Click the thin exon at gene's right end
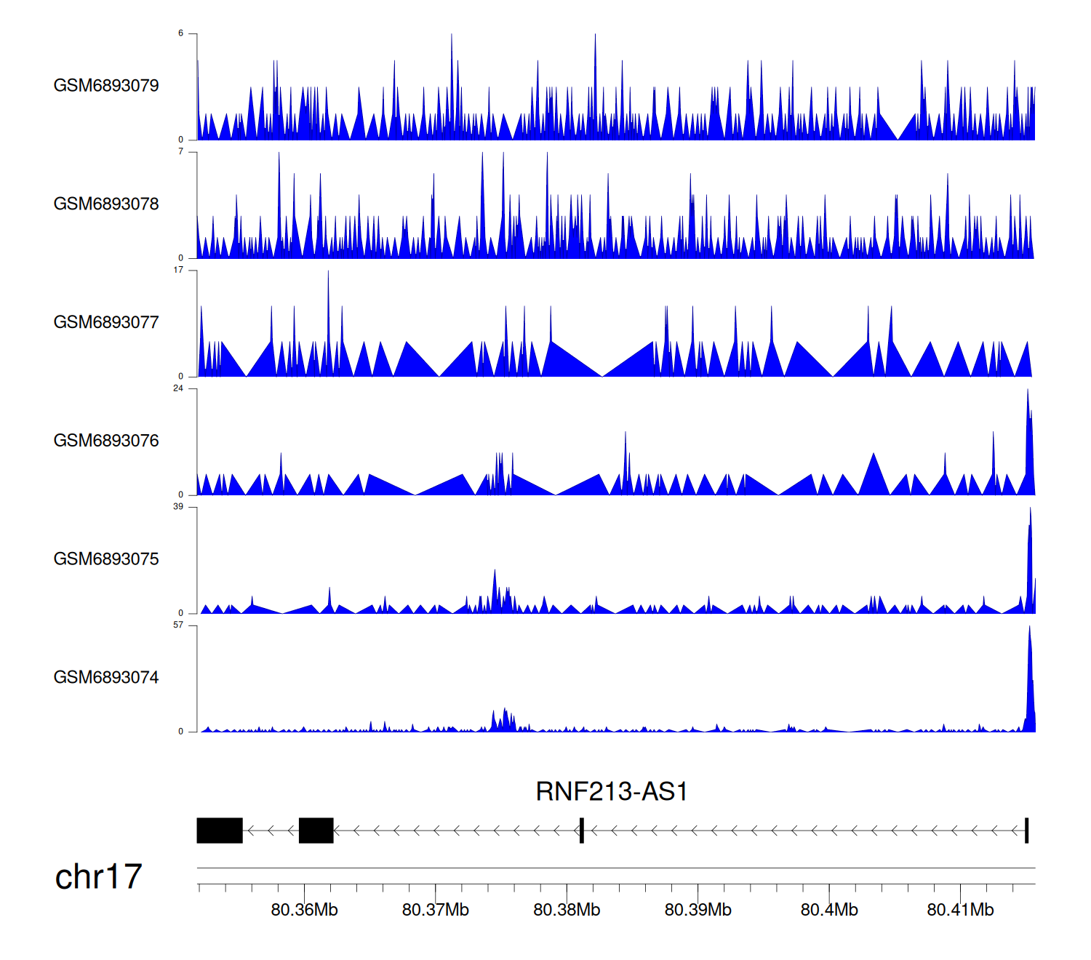Viewport: 1091px width, 960px height. point(1026,831)
